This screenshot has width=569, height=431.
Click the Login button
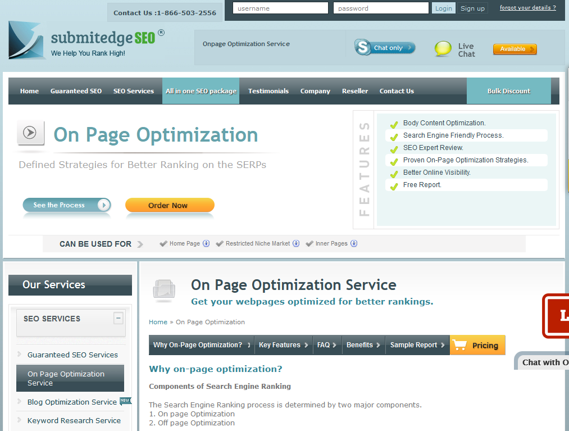pyautogui.click(x=443, y=8)
